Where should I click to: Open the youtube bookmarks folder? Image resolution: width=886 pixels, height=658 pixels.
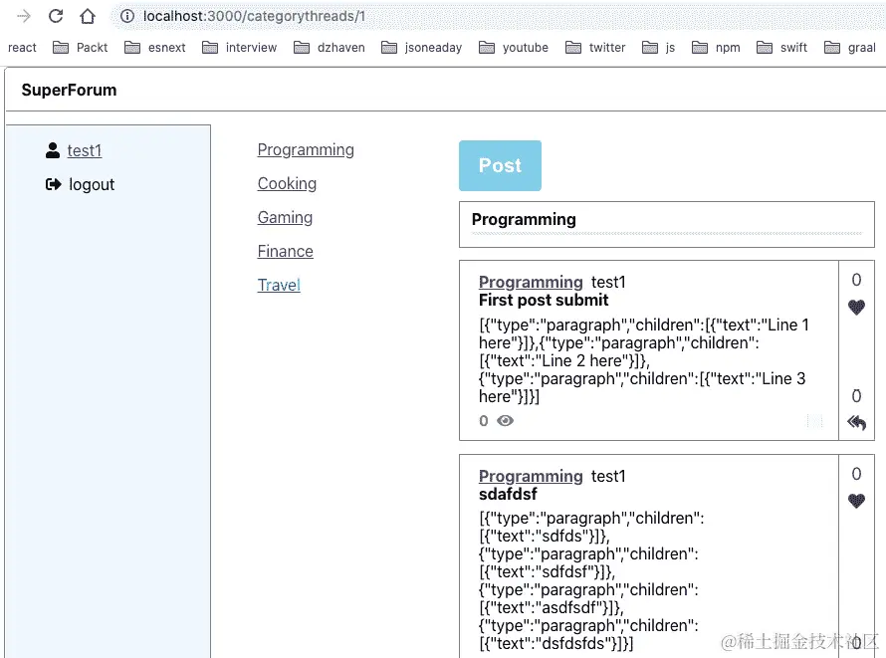pos(514,48)
